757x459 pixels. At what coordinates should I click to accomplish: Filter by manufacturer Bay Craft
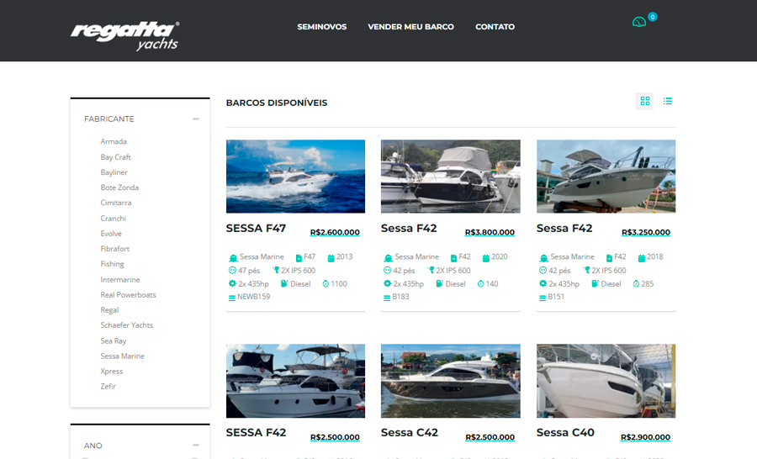[x=115, y=157]
